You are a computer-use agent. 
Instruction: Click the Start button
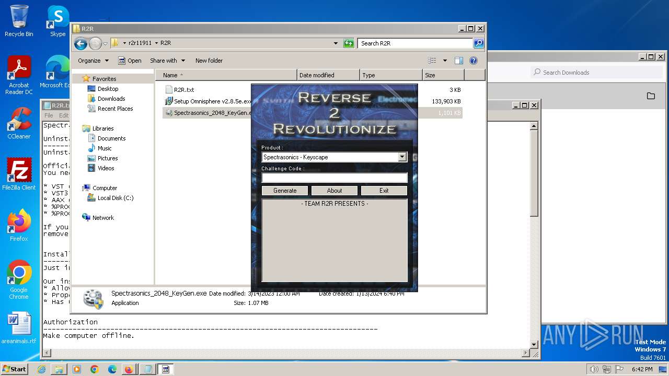pyautogui.click(x=15, y=369)
